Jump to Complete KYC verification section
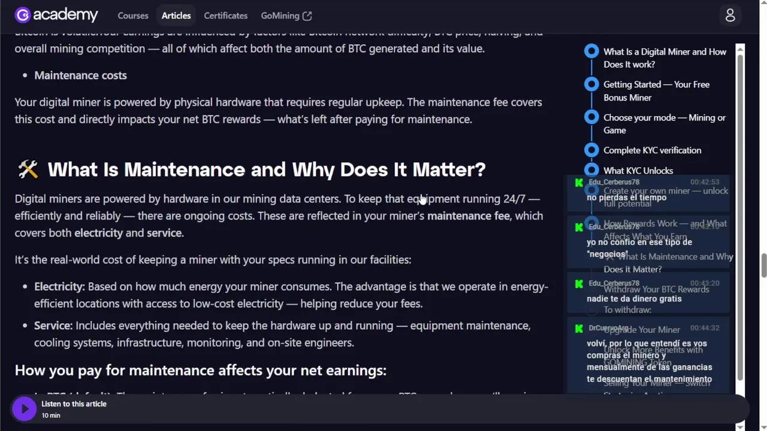 [x=652, y=150]
